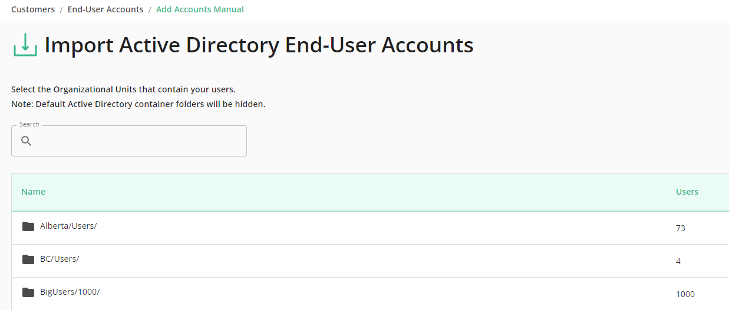The width and height of the screenshot is (729, 310).
Task: Click the note about hidden container folders
Action: 138,104
